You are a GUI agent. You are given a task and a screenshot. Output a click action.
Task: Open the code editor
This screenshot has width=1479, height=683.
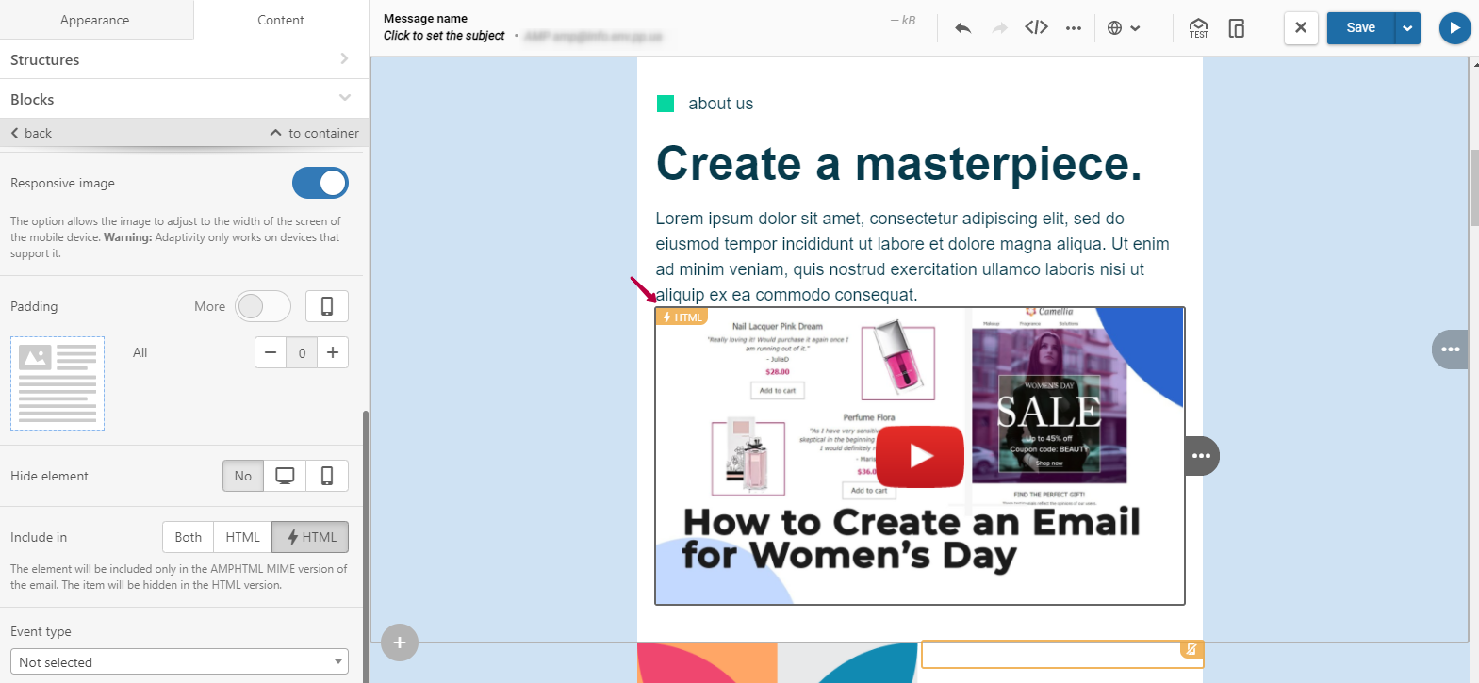1036,27
